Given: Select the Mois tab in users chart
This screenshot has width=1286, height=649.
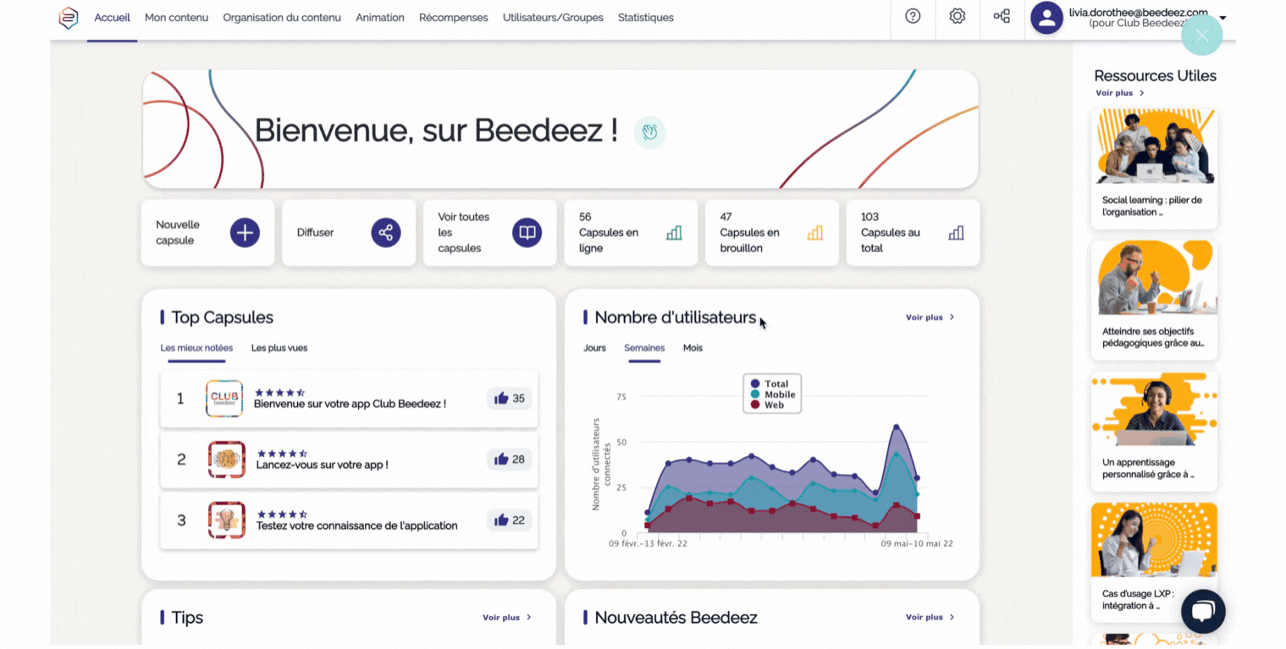Looking at the screenshot, I should (693, 348).
